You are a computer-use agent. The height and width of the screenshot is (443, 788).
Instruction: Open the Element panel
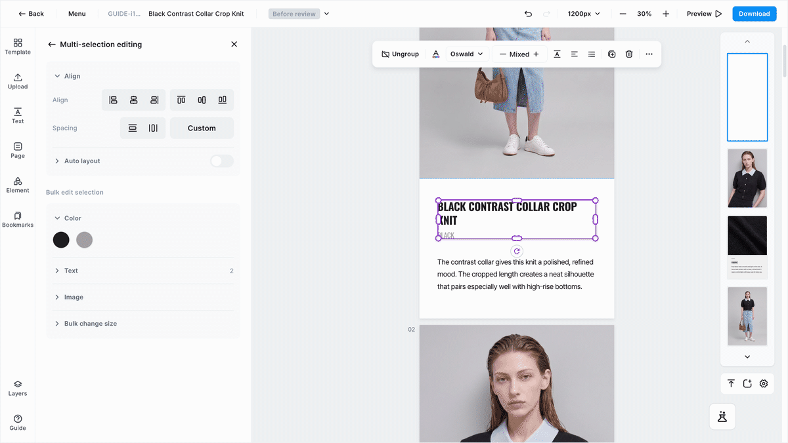coord(18,185)
